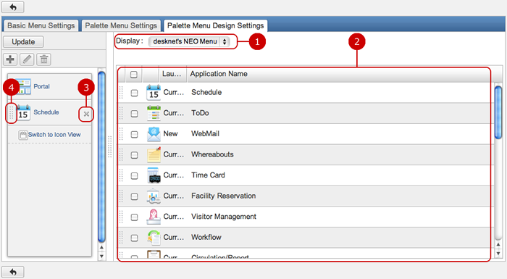Click the Visitor Management receptionist icon
The height and width of the screenshot is (279, 507).
(x=154, y=217)
